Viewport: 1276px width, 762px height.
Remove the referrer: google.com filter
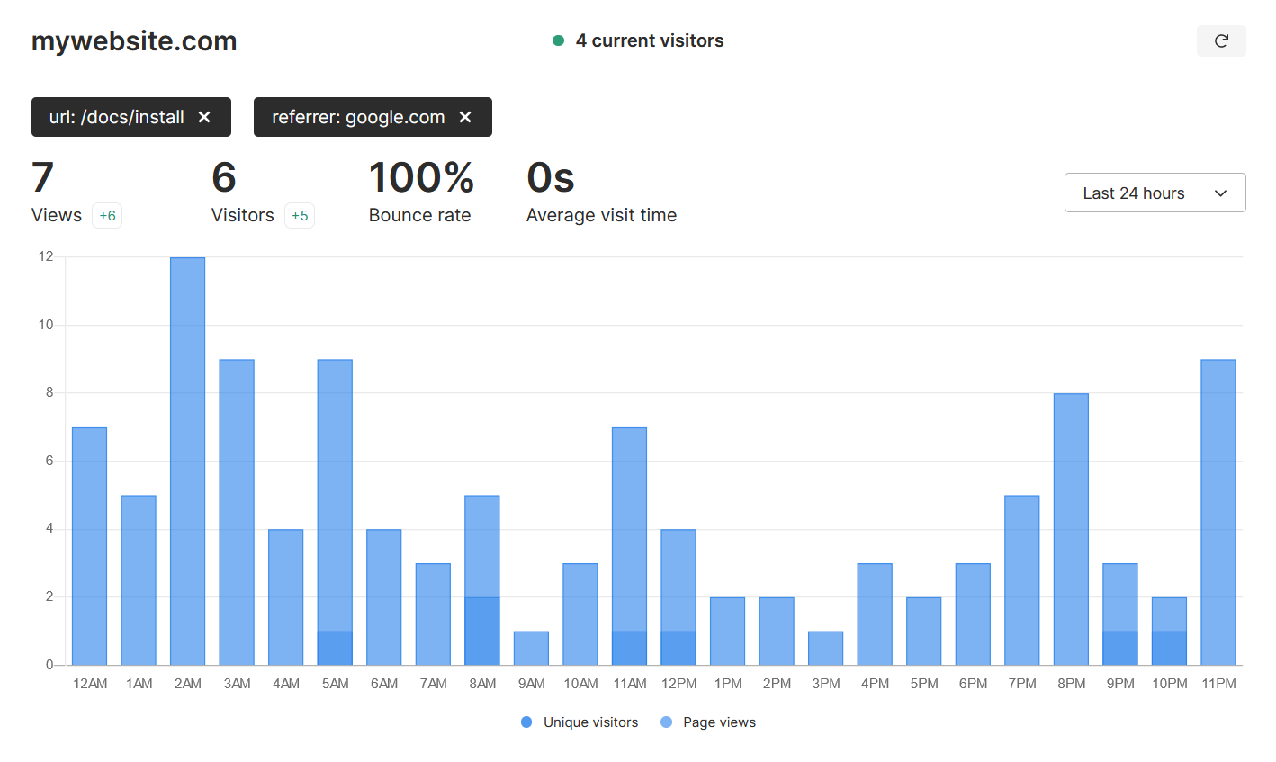465,117
